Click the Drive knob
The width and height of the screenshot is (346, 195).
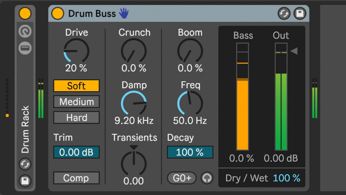(x=76, y=51)
